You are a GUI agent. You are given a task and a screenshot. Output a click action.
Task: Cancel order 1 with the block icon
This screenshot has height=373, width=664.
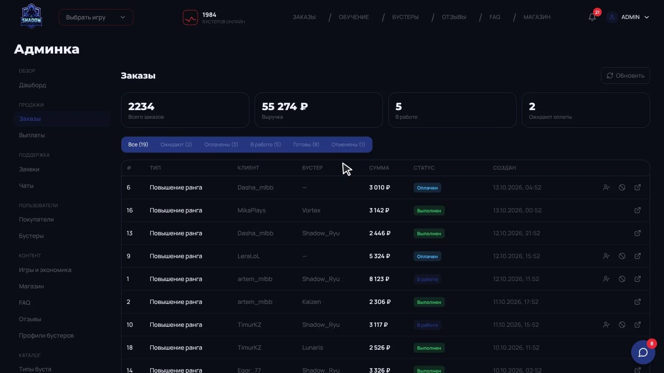pyautogui.click(x=622, y=279)
